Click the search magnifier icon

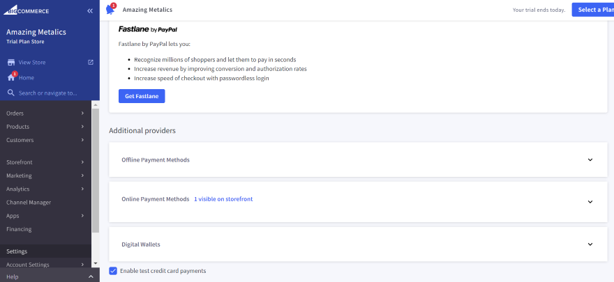[11, 93]
